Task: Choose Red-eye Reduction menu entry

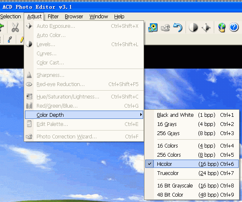Action: click(84, 84)
